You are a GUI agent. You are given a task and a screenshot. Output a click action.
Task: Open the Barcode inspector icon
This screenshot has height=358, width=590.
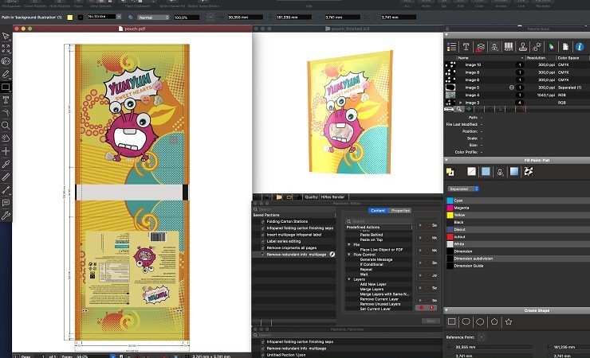[509, 46]
